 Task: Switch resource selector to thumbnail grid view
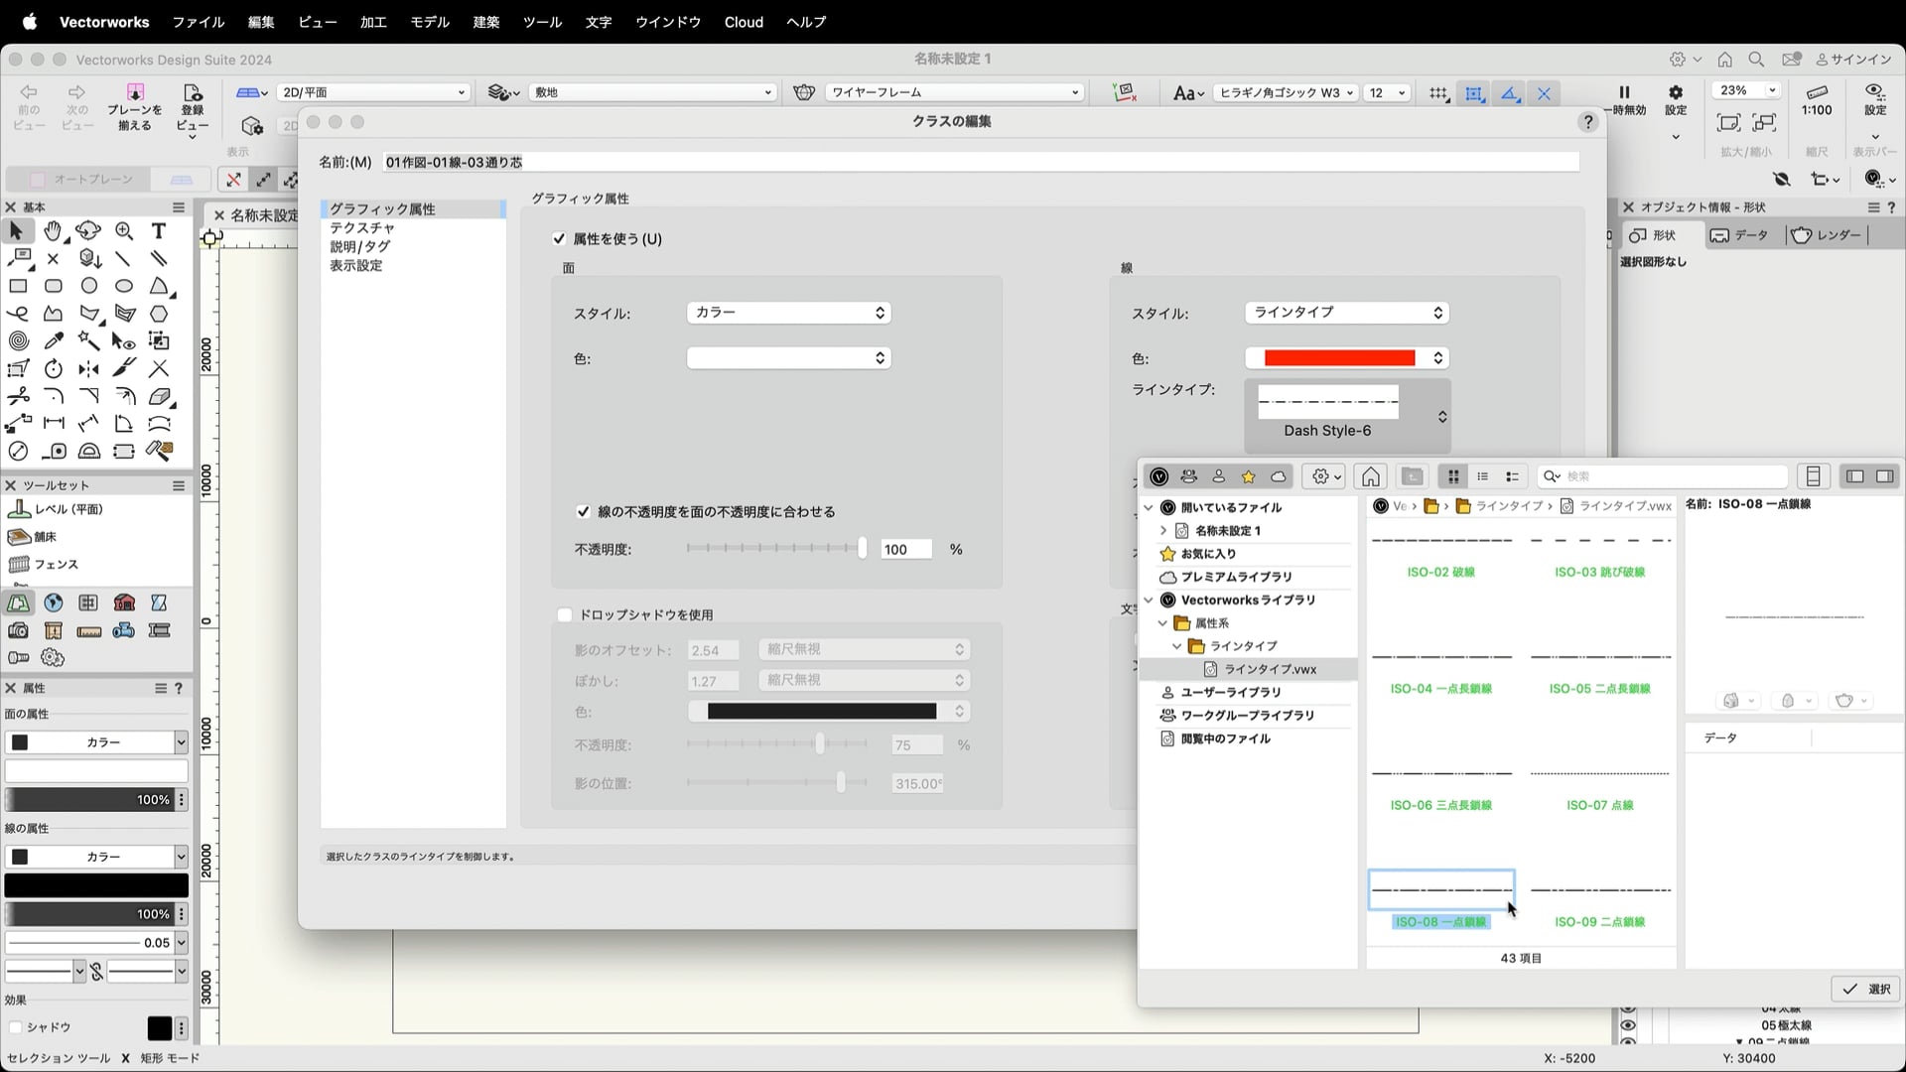click(1453, 476)
